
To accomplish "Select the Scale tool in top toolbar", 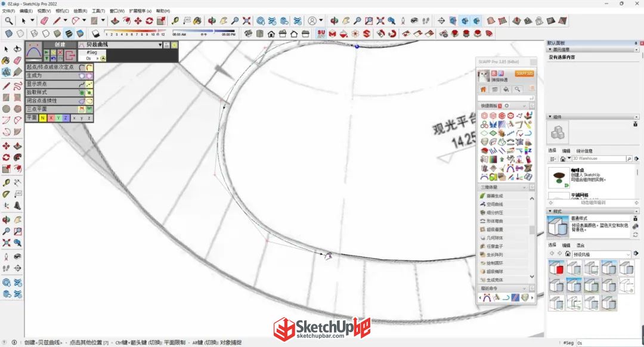I will click(x=161, y=20).
